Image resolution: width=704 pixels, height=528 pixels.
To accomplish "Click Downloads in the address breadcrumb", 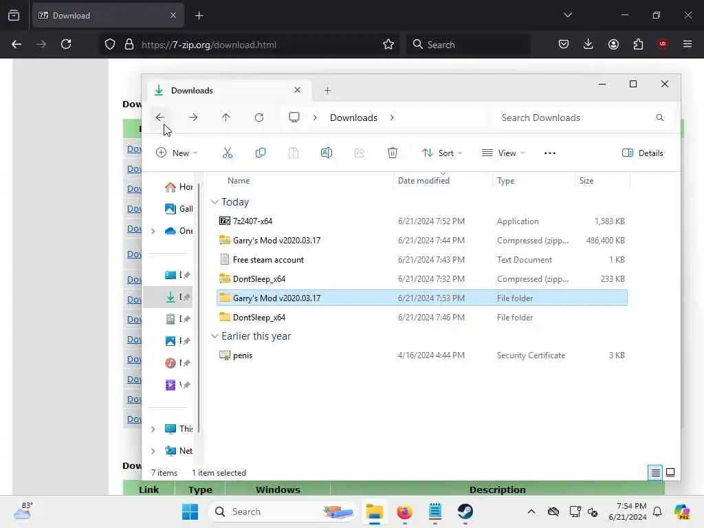I will pyautogui.click(x=353, y=118).
